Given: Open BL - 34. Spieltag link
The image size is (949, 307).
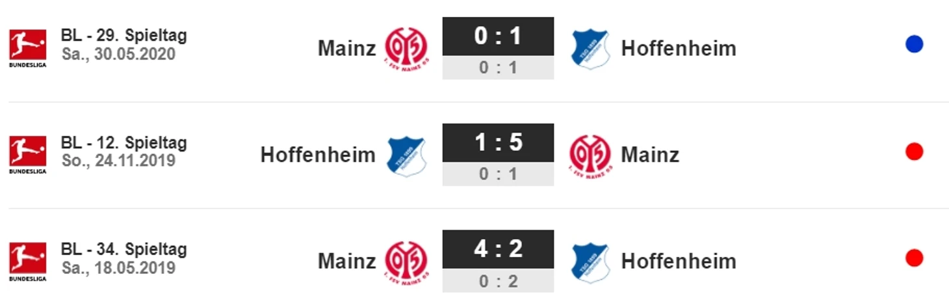Looking at the screenshot, I should coord(123,248).
